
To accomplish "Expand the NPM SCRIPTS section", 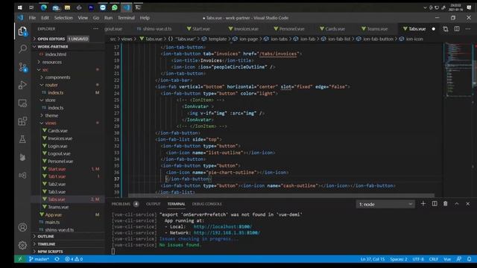I will (50, 252).
